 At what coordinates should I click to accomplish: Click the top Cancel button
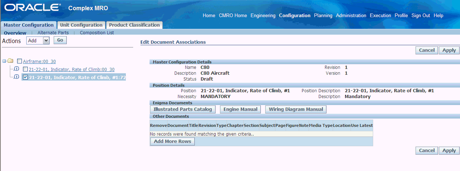(427, 50)
